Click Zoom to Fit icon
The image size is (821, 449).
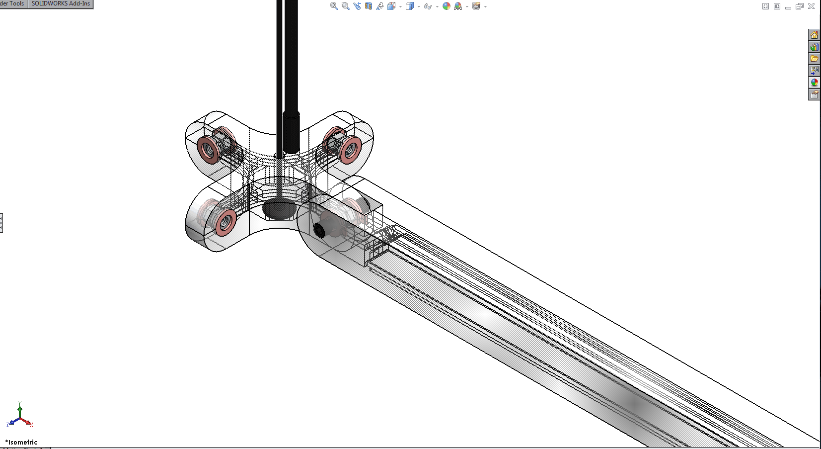click(x=334, y=6)
